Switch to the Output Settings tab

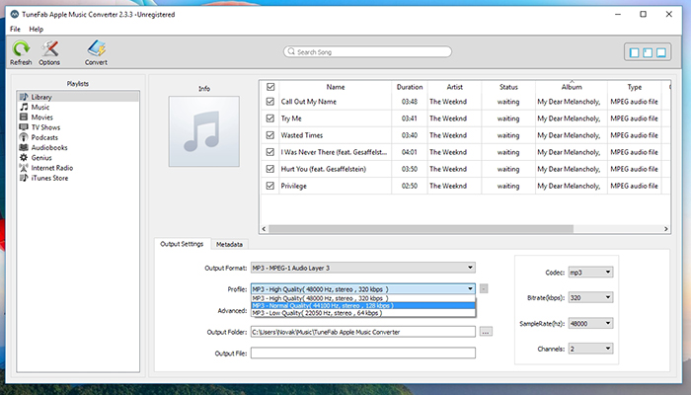182,244
